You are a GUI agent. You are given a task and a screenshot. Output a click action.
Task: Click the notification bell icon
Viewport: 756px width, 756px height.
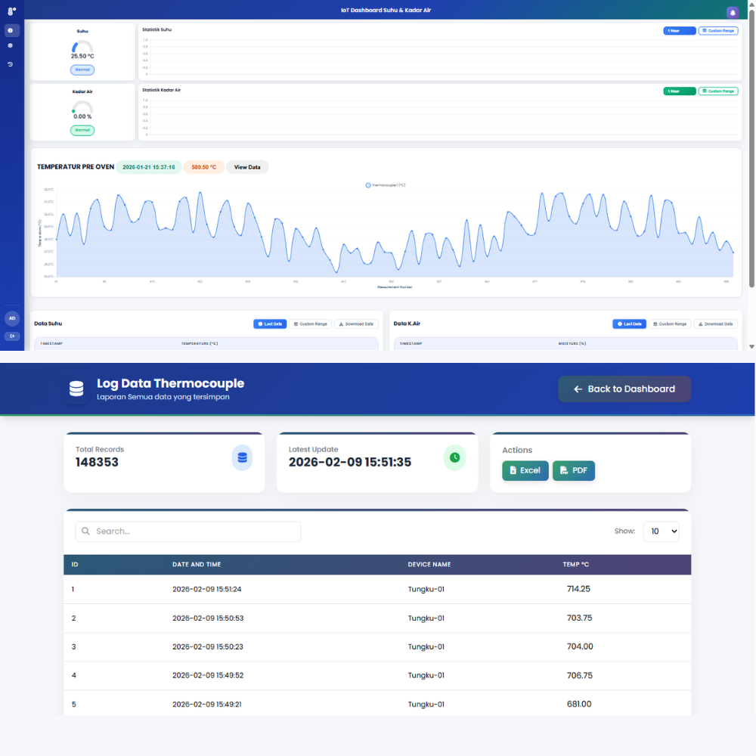pos(732,13)
